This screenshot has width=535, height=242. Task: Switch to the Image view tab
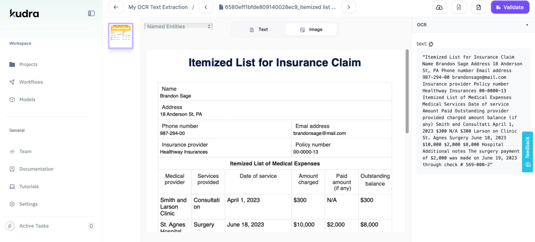tap(311, 30)
